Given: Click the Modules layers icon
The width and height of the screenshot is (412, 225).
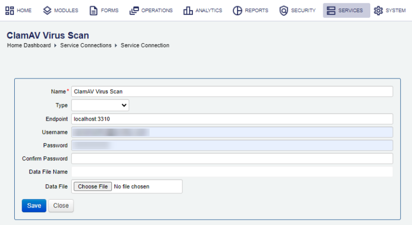Looking at the screenshot, I should pyautogui.click(x=47, y=11).
